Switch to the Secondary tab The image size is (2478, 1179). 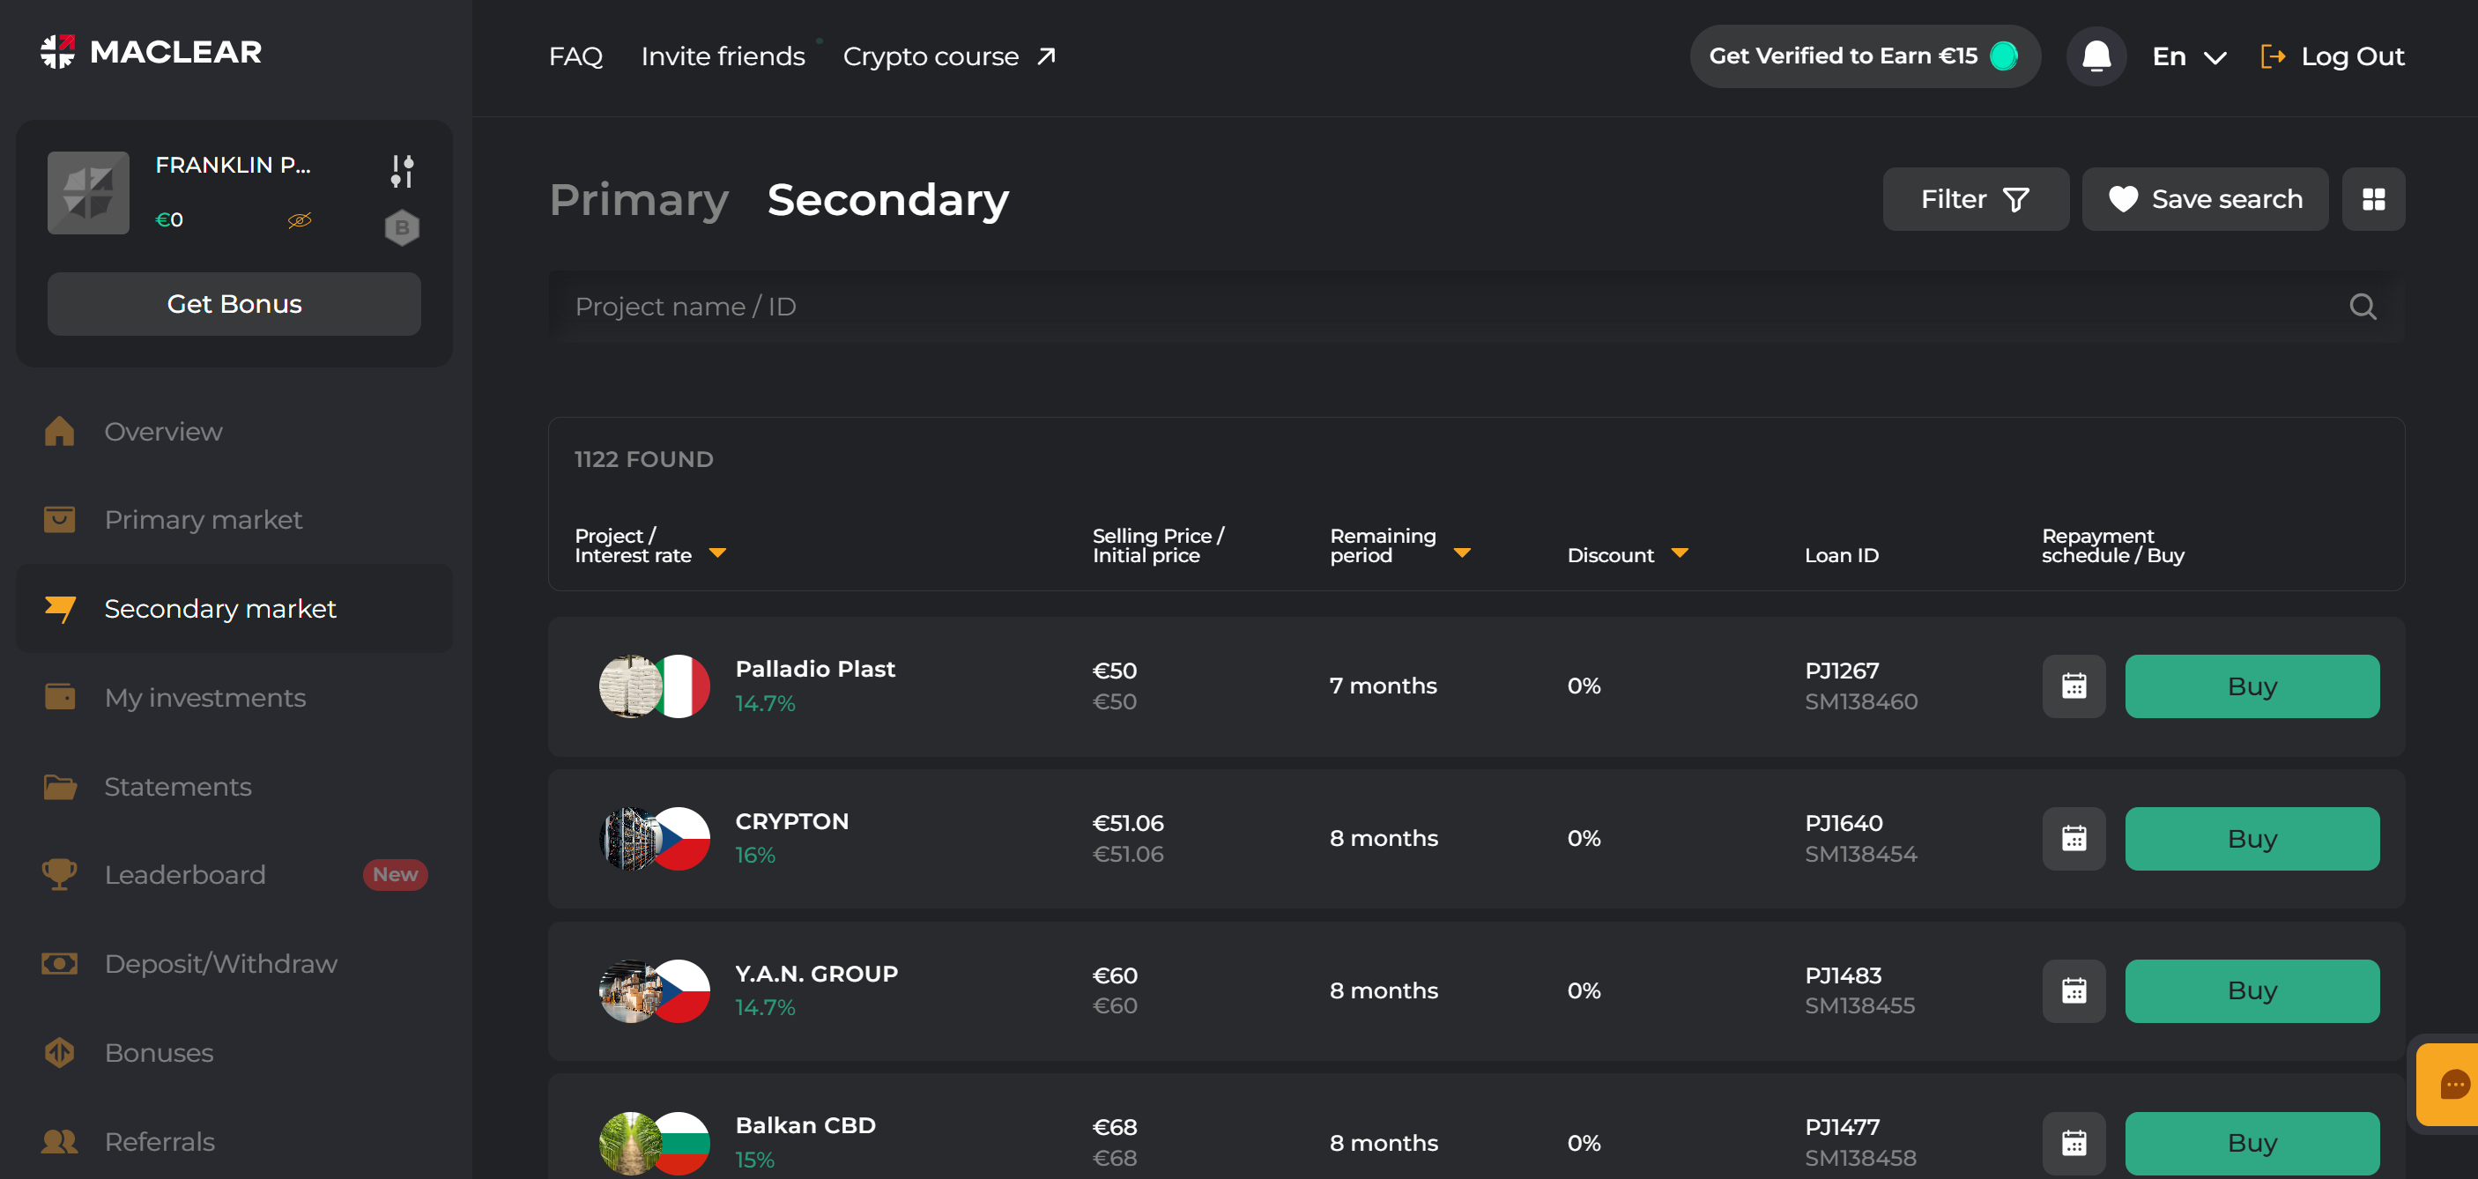click(x=888, y=199)
